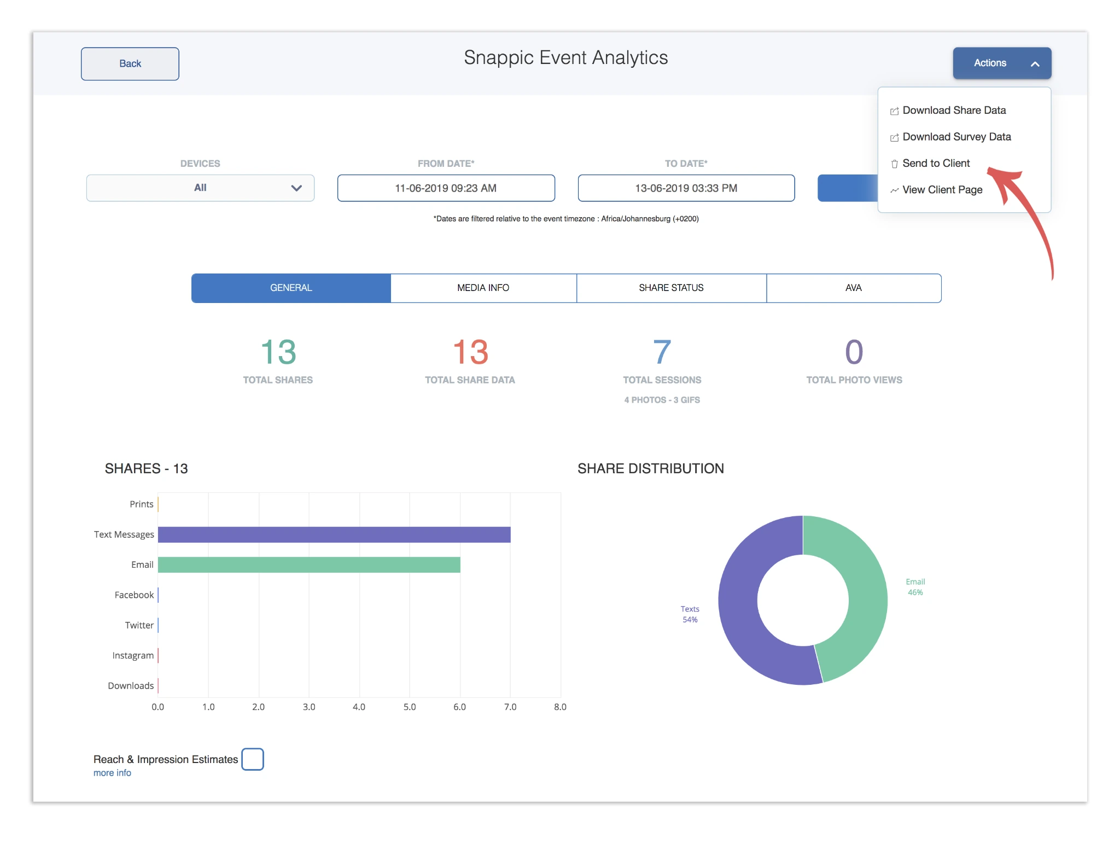Click the export icon beside Download Survey Data
The width and height of the screenshot is (1120, 850).
895,137
